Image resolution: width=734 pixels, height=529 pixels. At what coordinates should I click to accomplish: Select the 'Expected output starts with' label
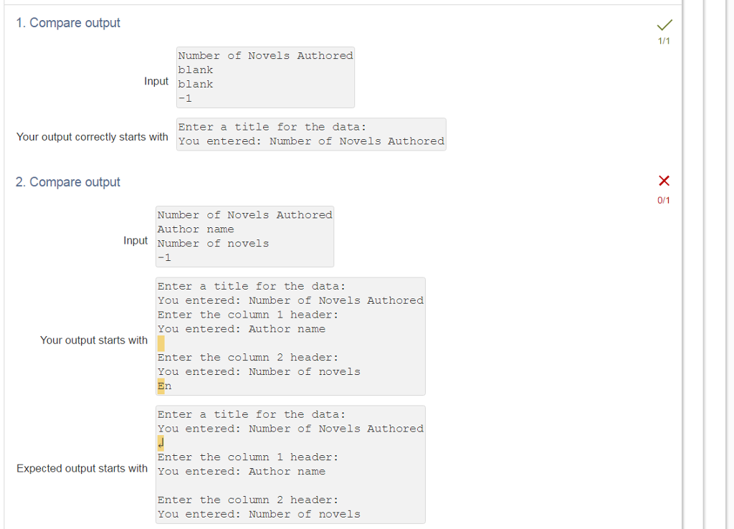pyautogui.click(x=82, y=468)
